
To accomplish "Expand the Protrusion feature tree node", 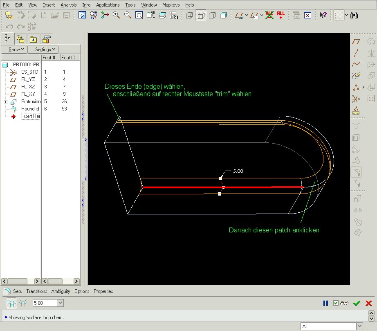I will [x=6, y=102].
